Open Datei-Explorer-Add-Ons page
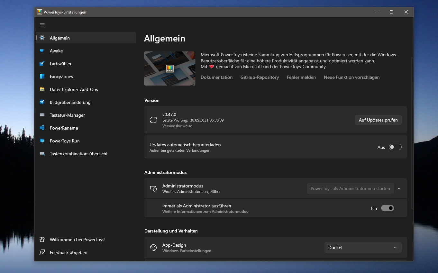 point(86,89)
